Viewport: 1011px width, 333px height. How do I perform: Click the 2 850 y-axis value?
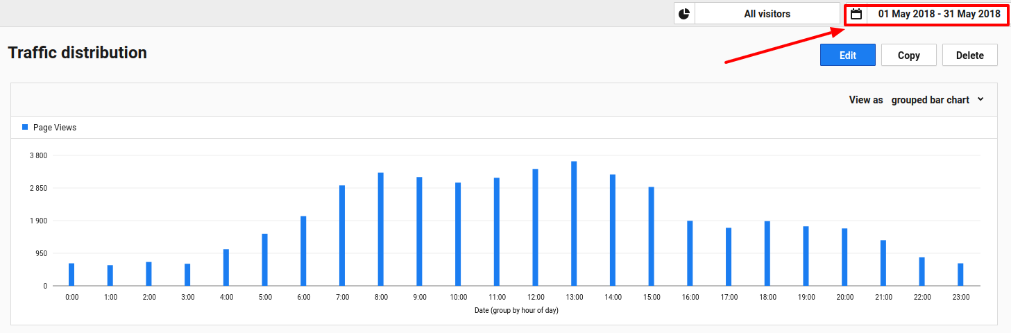tap(38, 188)
